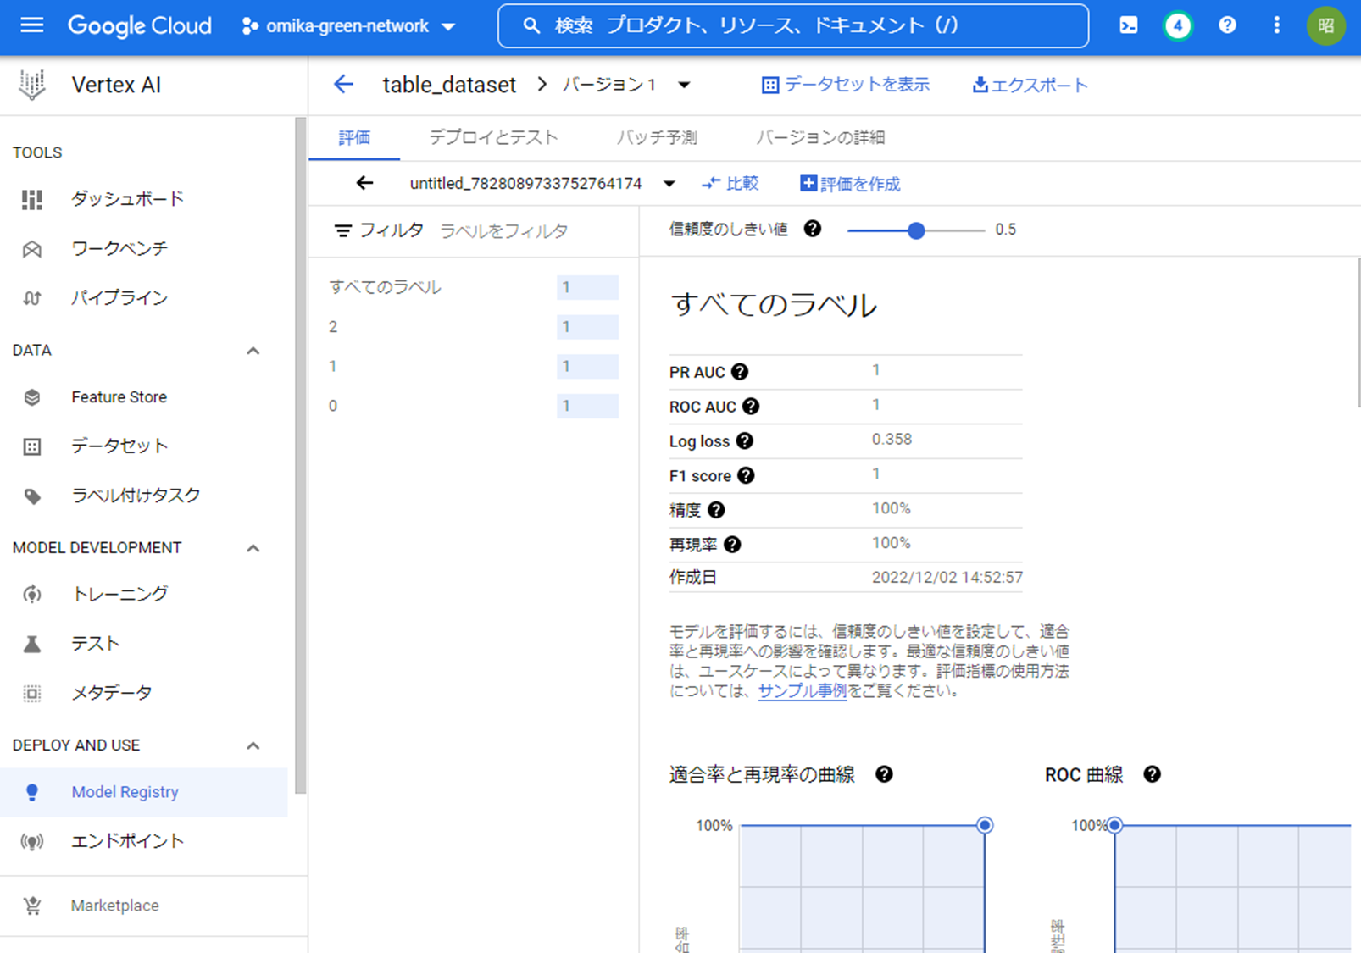Collapse the MODEL DEVELOPMENT sidebar section
The height and width of the screenshot is (953, 1361).
[x=253, y=548]
